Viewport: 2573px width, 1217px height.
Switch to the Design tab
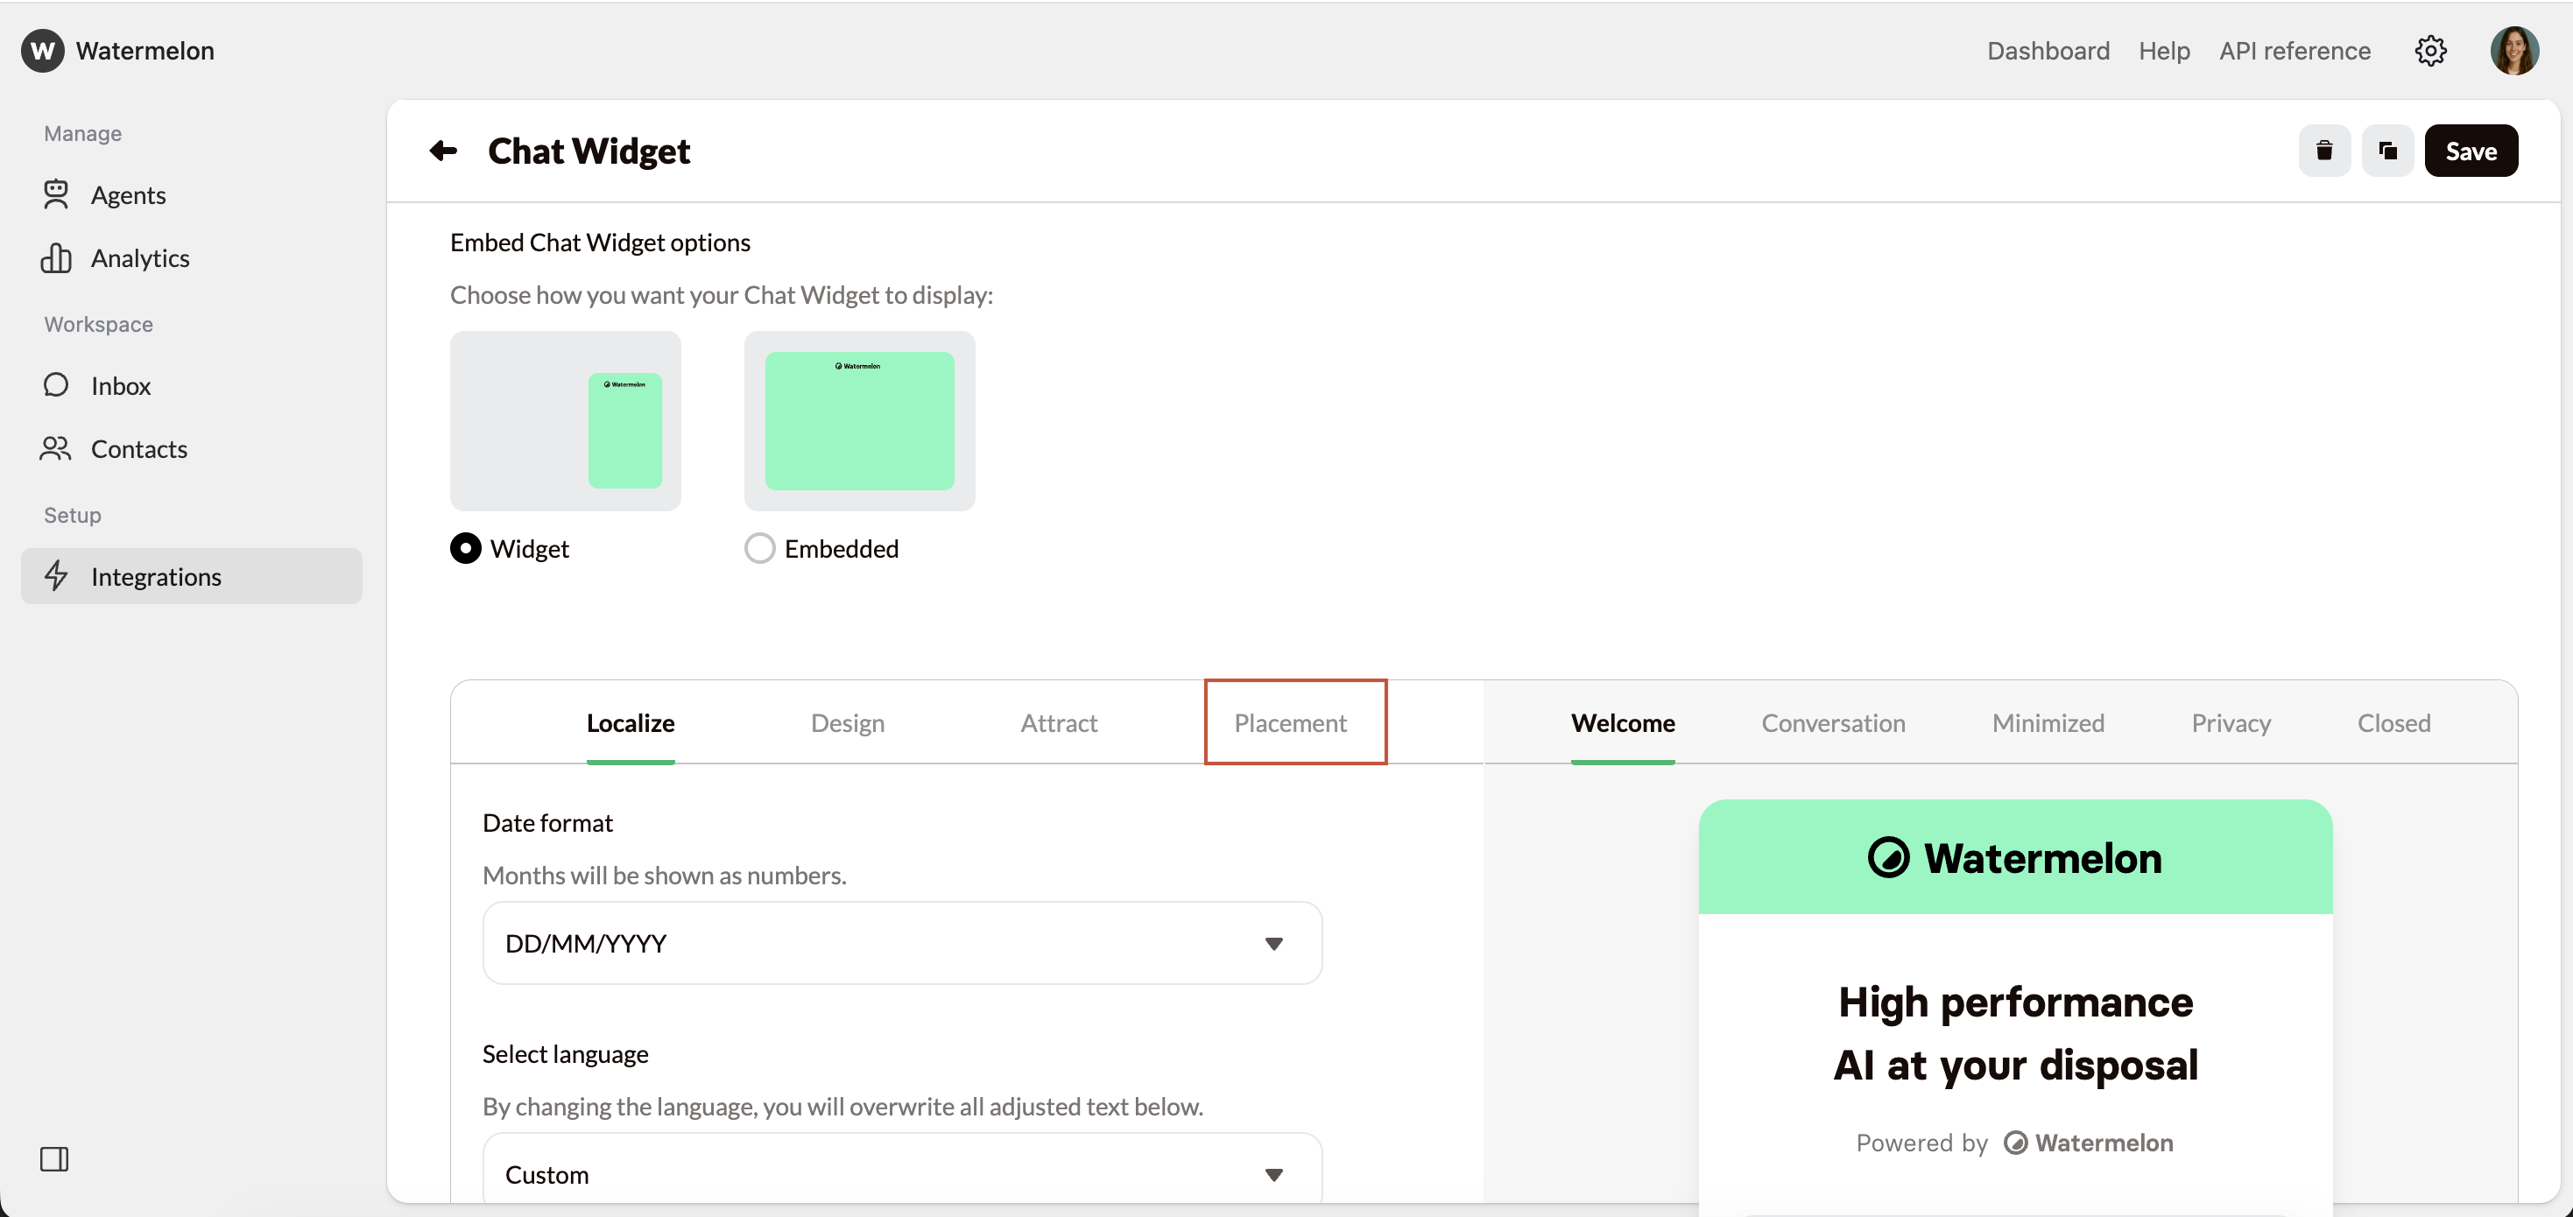tap(847, 723)
